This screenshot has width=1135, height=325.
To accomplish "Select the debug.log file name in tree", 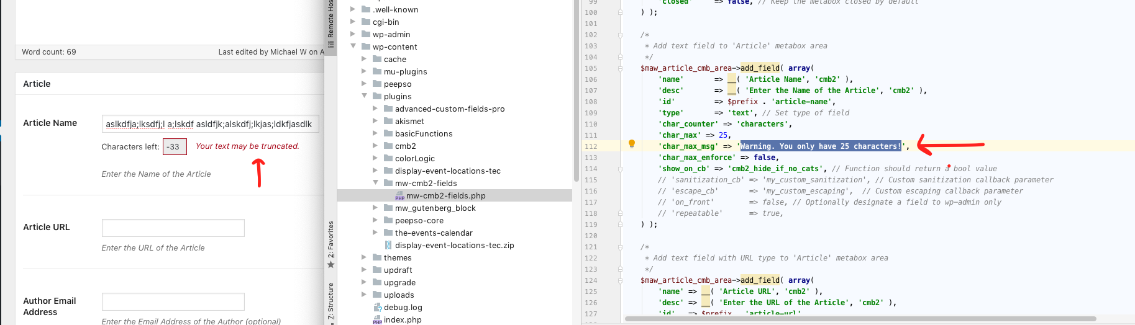I will pos(403,307).
